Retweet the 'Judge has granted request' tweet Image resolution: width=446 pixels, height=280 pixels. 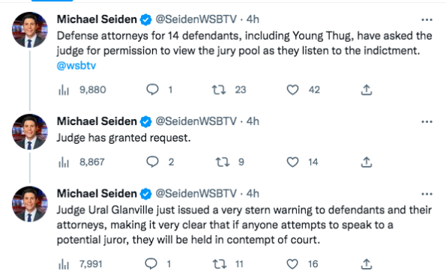(222, 162)
